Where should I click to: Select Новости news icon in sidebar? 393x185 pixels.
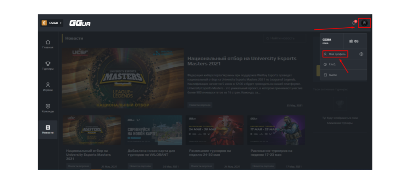click(x=48, y=130)
